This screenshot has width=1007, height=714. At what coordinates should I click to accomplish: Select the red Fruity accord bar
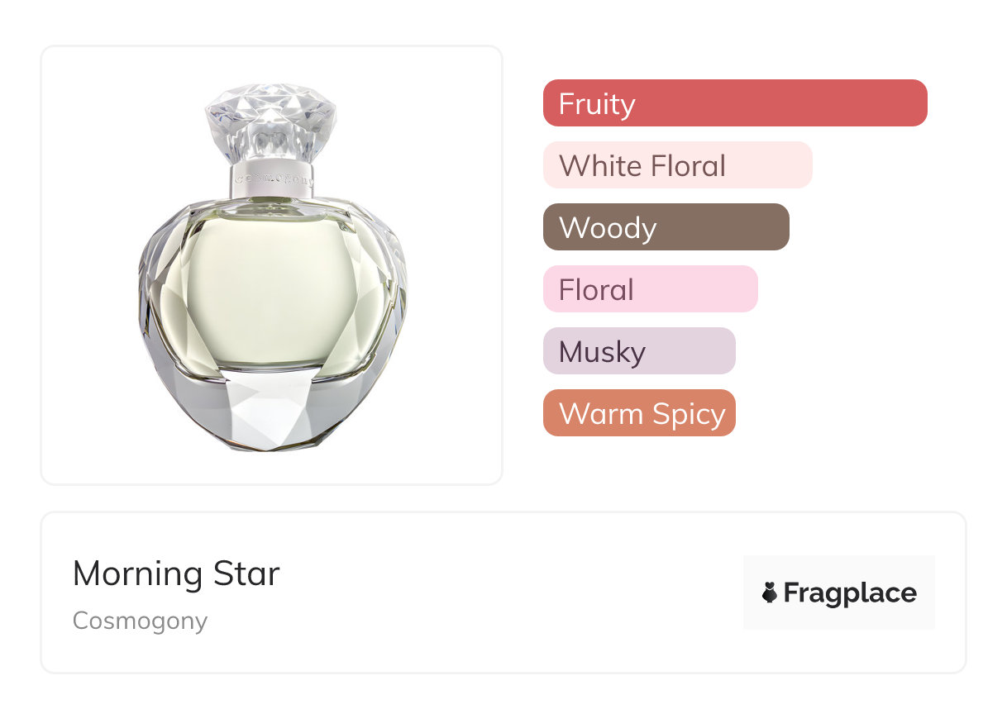[x=735, y=103]
